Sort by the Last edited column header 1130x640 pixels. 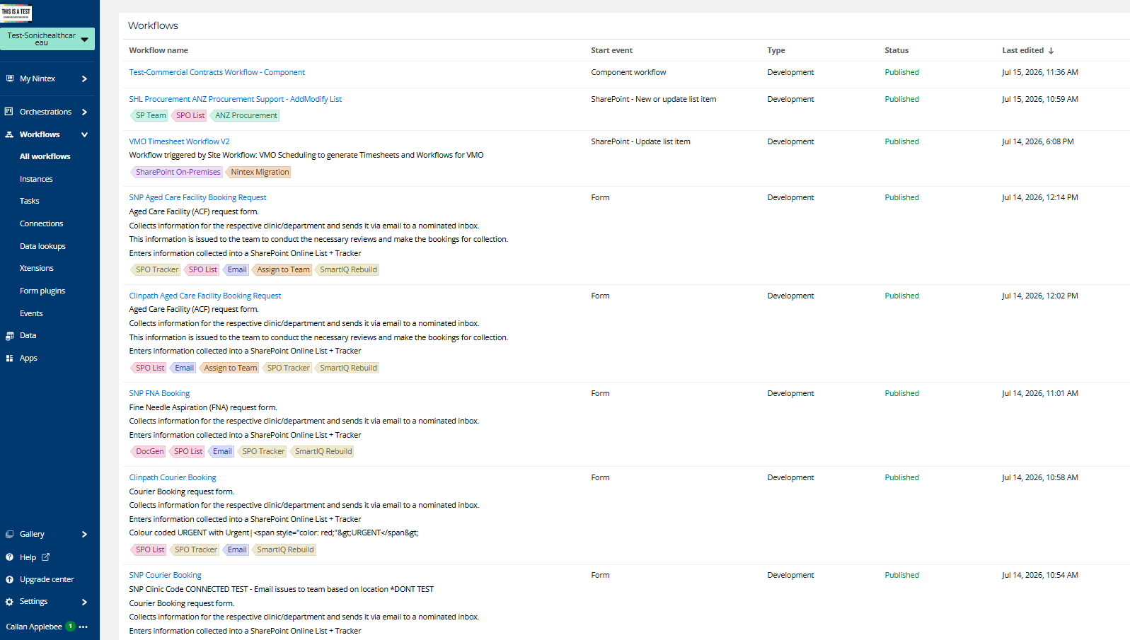1023,51
